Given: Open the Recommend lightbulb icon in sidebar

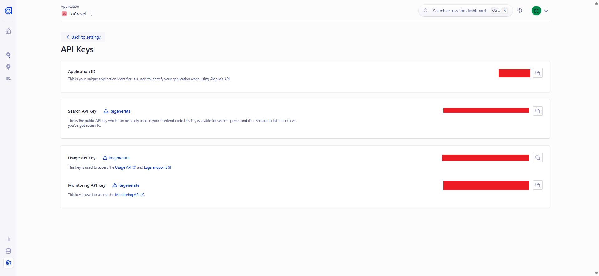Looking at the screenshot, I should point(8,67).
